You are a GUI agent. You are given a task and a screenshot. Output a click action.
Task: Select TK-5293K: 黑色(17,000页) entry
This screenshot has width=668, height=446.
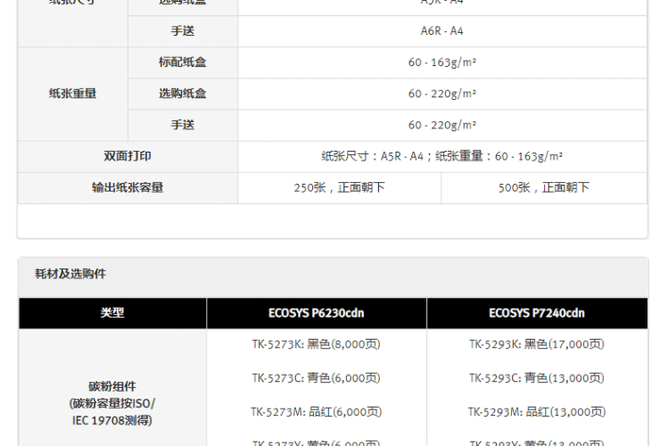pos(537,344)
